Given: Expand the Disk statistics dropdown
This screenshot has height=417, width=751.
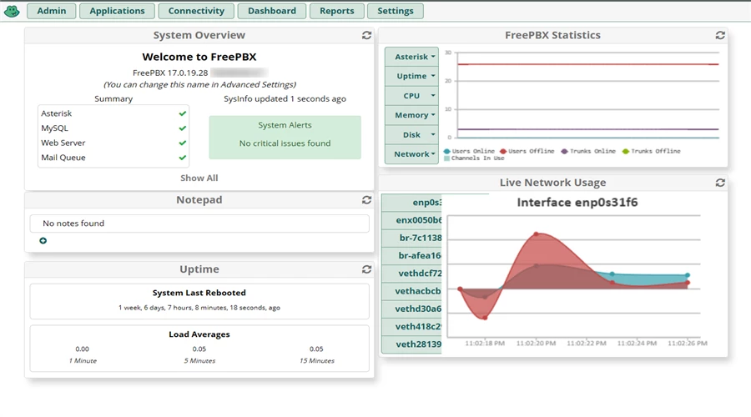Looking at the screenshot, I should click(411, 134).
